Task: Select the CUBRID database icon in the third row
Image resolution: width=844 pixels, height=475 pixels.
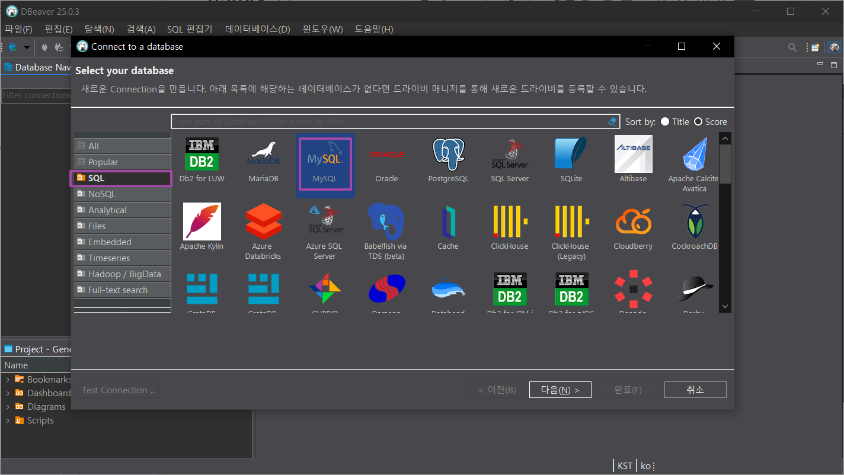Action: [x=325, y=289]
